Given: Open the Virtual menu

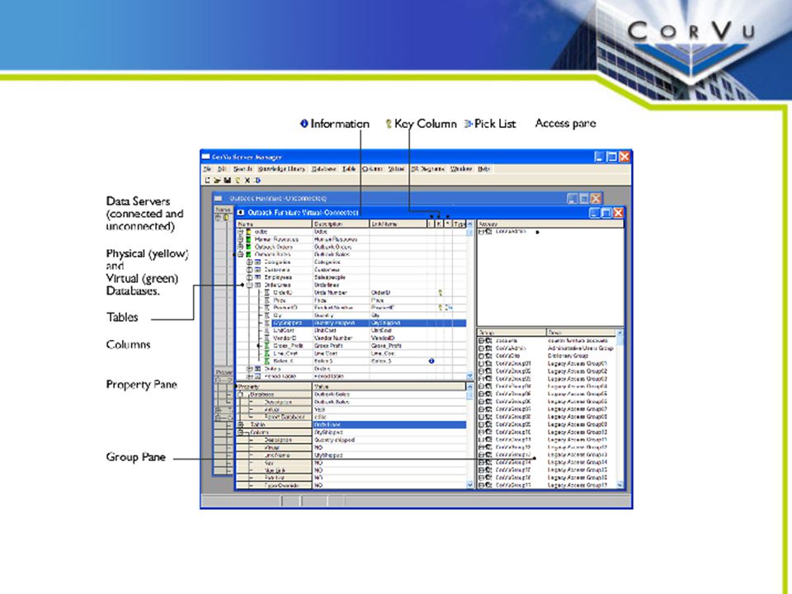Looking at the screenshot, I should pyautogui.click(x=396, y=168).
